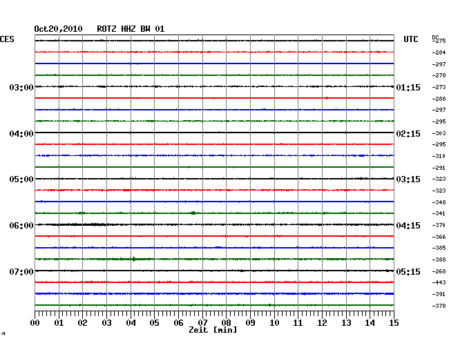Click the DC value -303
This screenshot has width=449, height=341.
[x=439, y=133]
